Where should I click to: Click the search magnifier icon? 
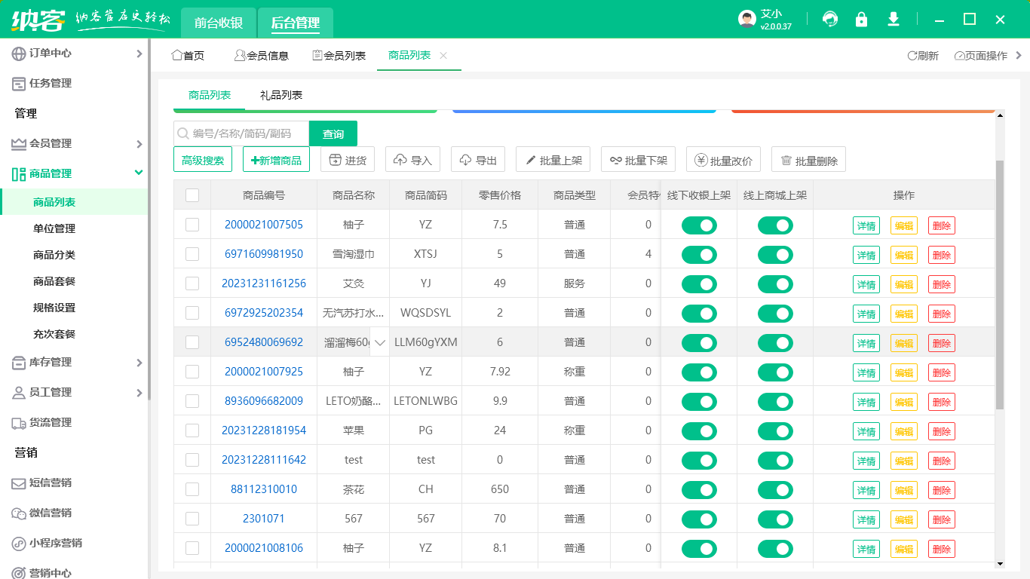pos(182,133)
